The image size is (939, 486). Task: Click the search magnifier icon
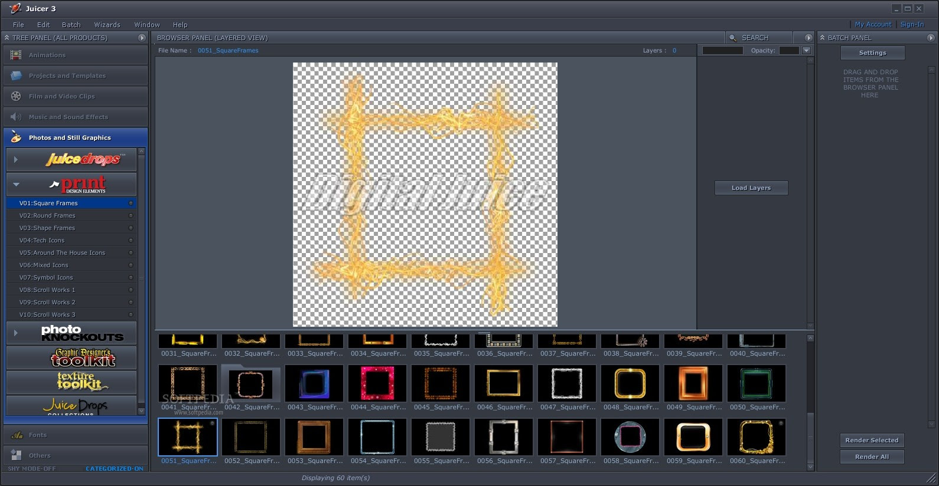pos(733,38)
